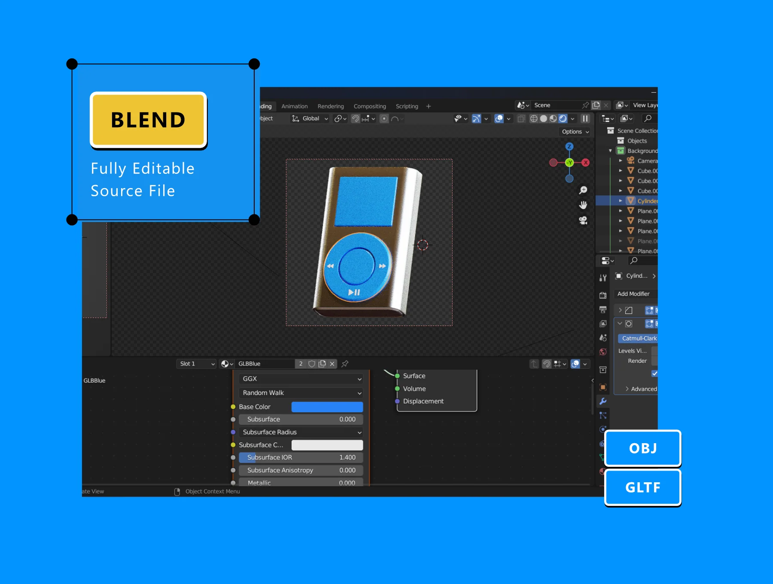
Task: Click the Subsurface IOR 1.400 slider
Action: click(x=301, y=458)
